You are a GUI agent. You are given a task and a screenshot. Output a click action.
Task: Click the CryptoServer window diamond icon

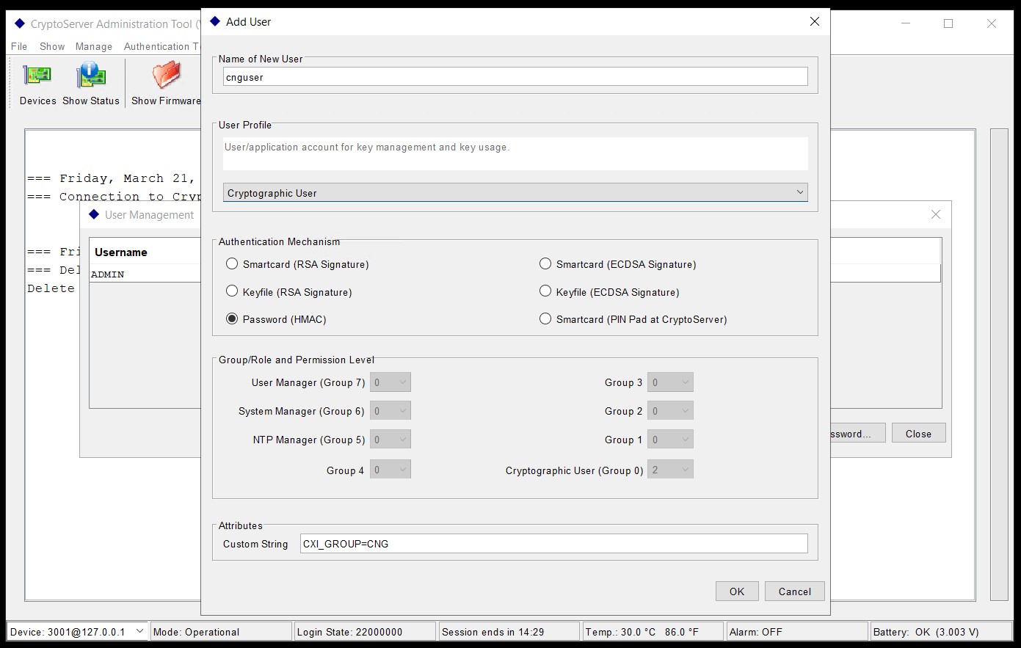tap(20, 23)
